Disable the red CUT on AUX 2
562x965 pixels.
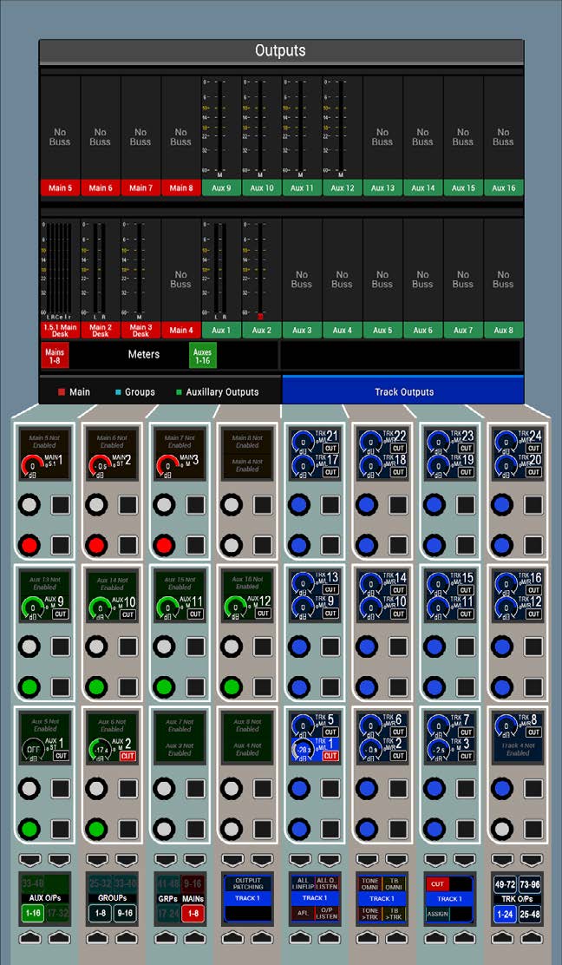click(x=127, y=756)
